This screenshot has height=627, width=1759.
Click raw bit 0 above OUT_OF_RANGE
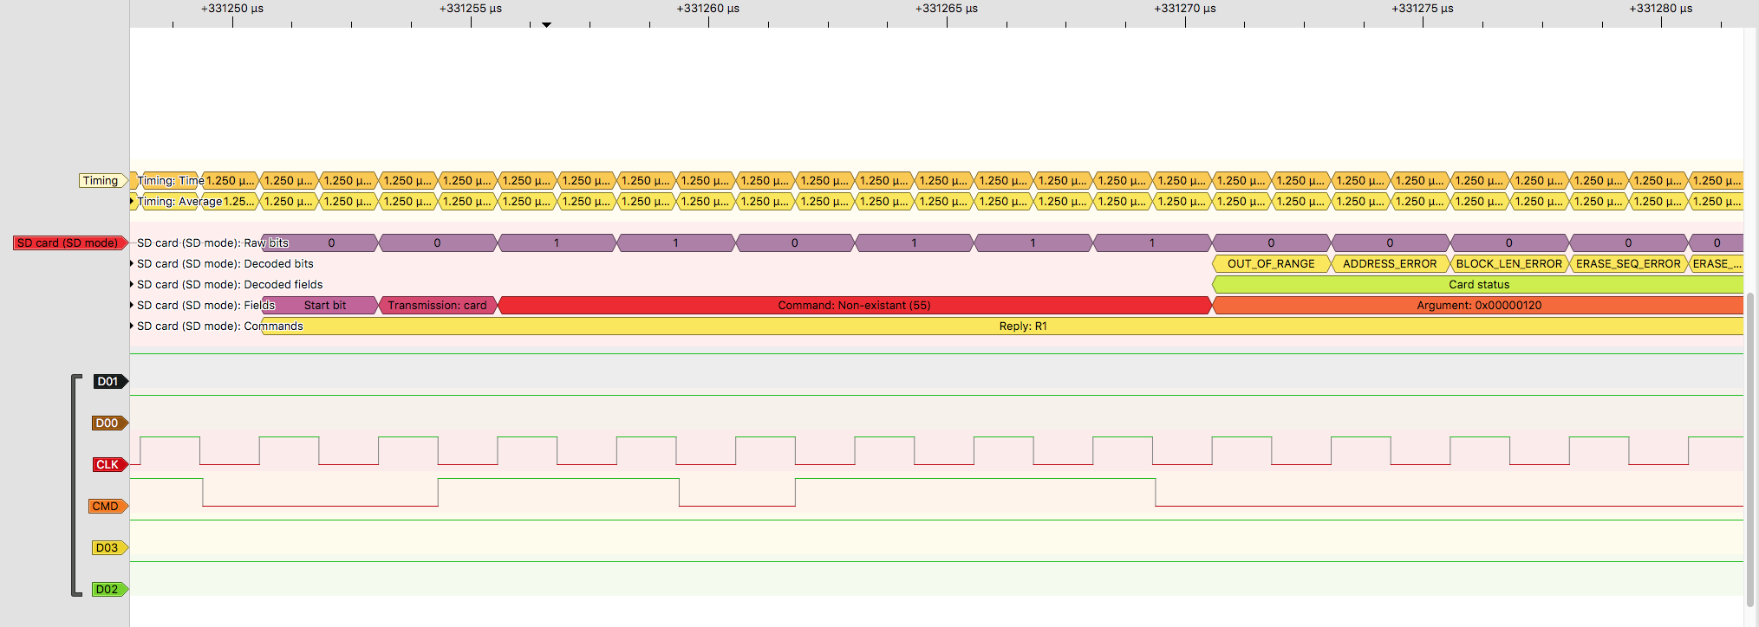point(1271,243)
